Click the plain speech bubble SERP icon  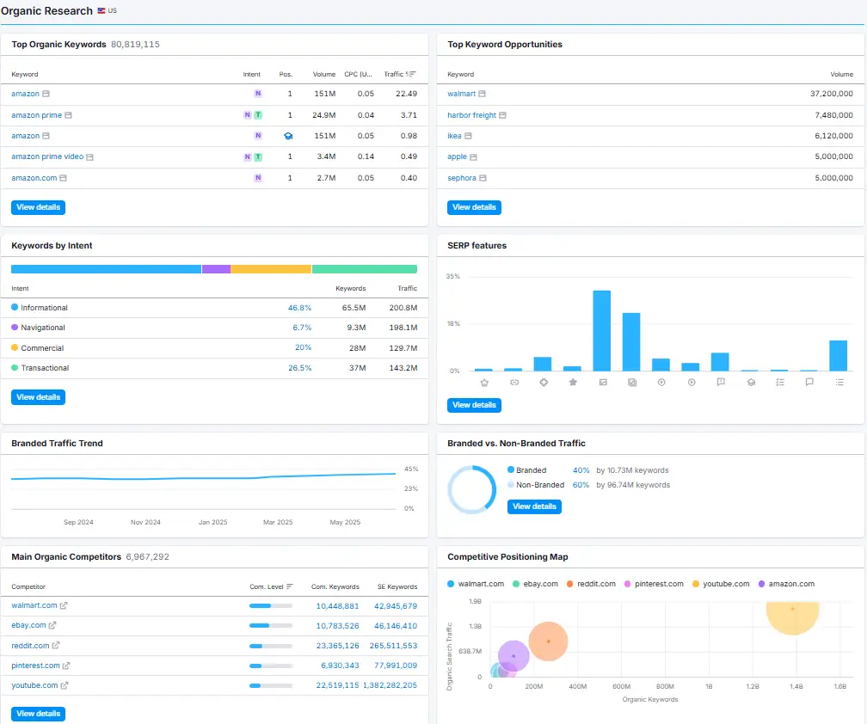click(x=809, y=382)
